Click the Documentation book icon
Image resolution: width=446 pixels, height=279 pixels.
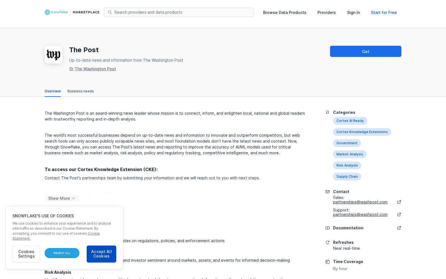click(328, 228)
